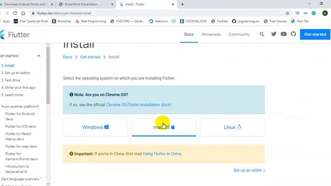Select 2. Set up an editor sidebar item
The height and width of the screenshot is (186, 331).
(x=16, y=73)
